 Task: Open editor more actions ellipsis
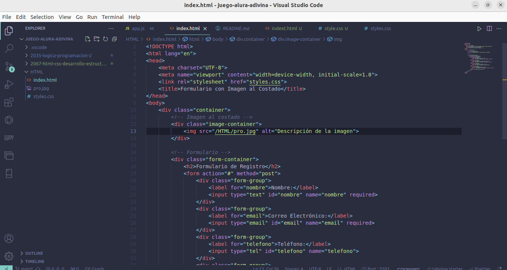point(499,28)
